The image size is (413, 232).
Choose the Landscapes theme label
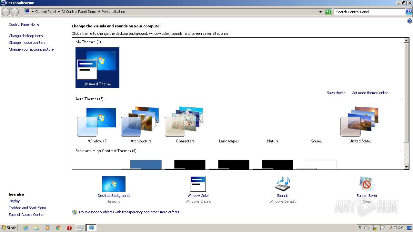click(229, 141)
